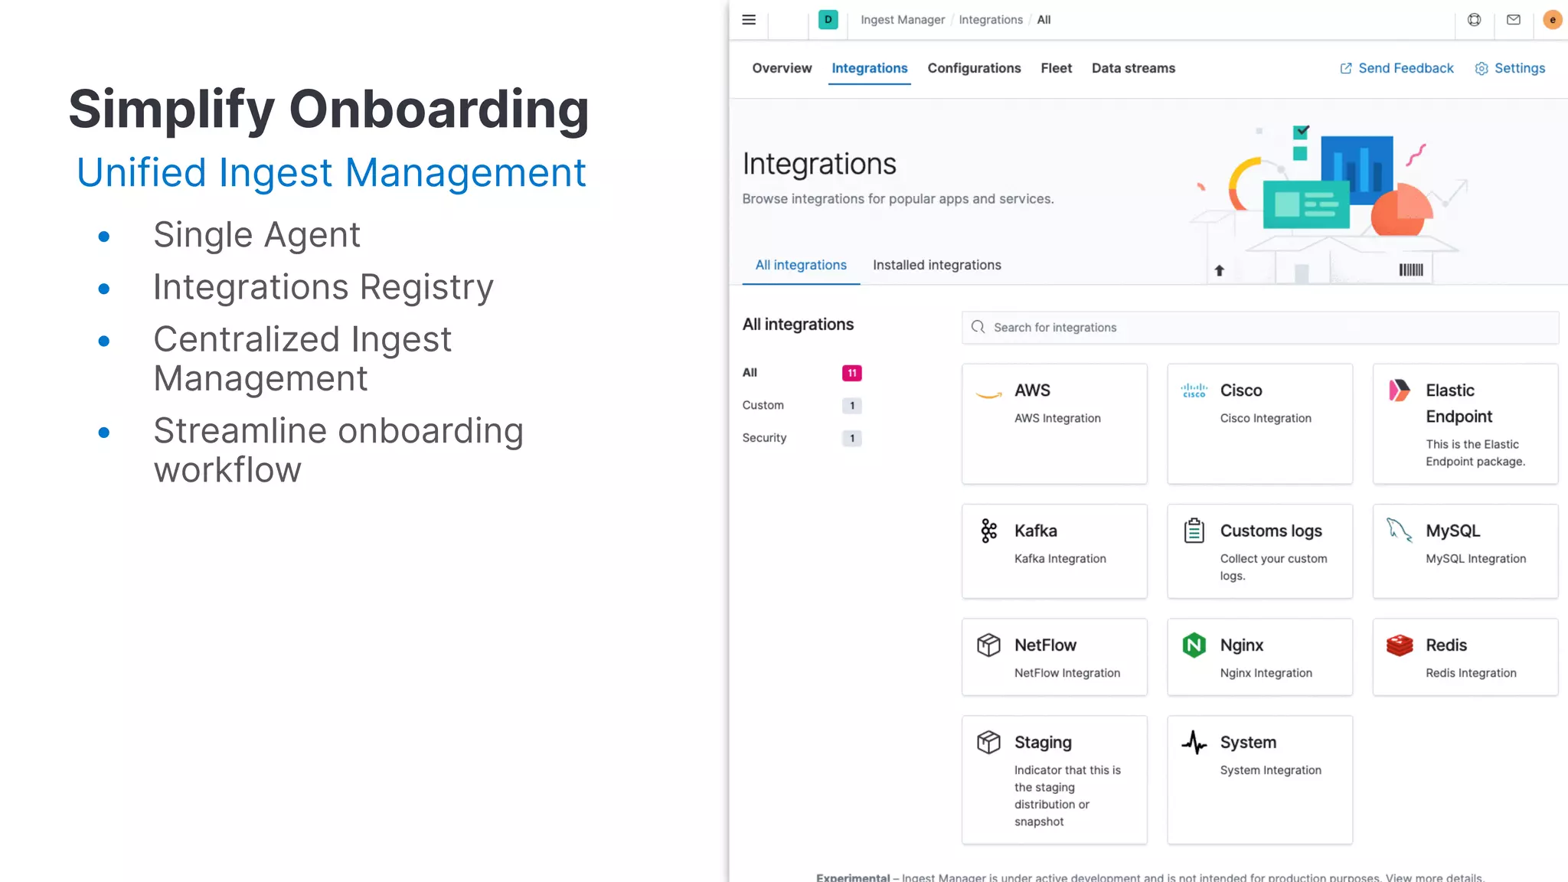Screen dimensions: 1568x882
Task: Open the Settings link
Action: [1520, 68]
